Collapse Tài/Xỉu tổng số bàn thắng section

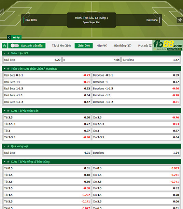pyautogui.click(x=5, y=162)
